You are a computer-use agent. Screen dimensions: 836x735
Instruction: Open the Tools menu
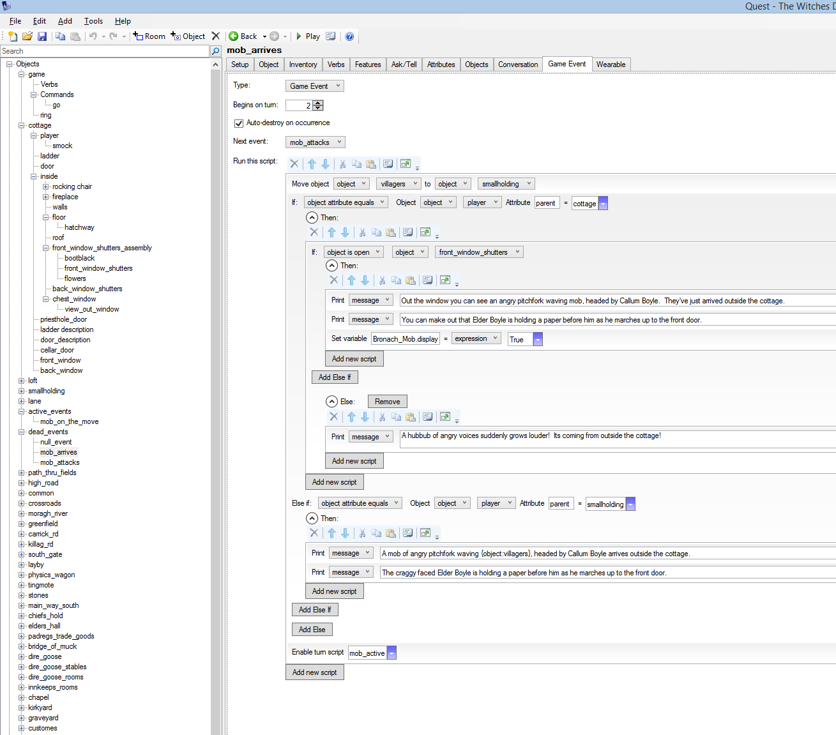[93, 21]
